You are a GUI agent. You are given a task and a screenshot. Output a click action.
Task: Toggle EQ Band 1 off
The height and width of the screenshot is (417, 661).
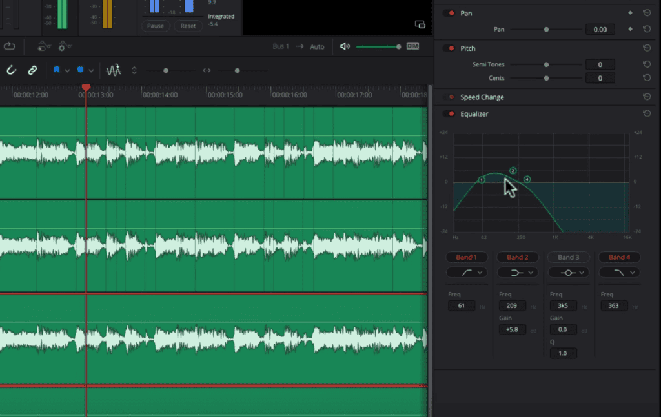point(467,257)
